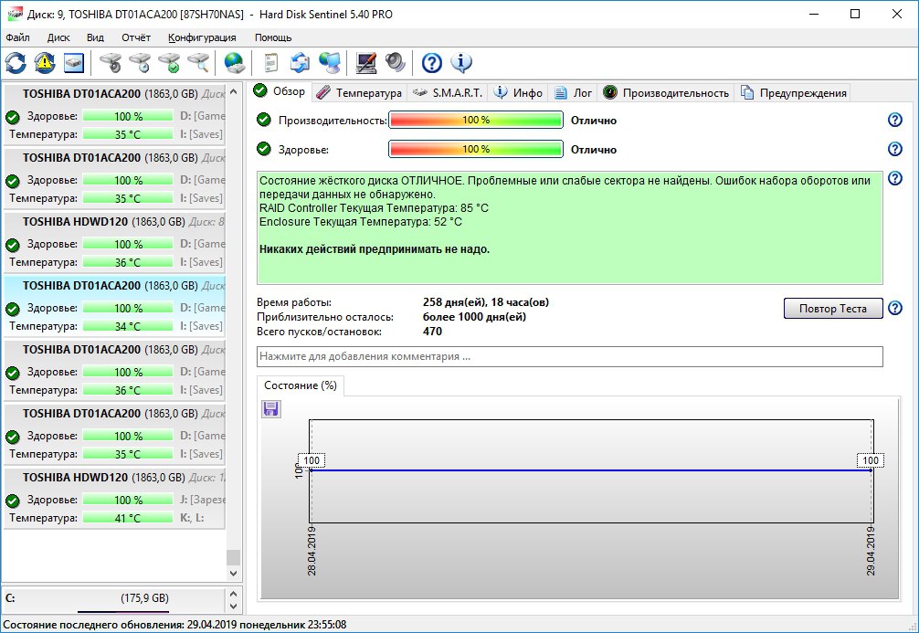919x633 pixels.
Task: Click RAID Controller Текущая Температура: 85 °C line
Action: (374, 208)
